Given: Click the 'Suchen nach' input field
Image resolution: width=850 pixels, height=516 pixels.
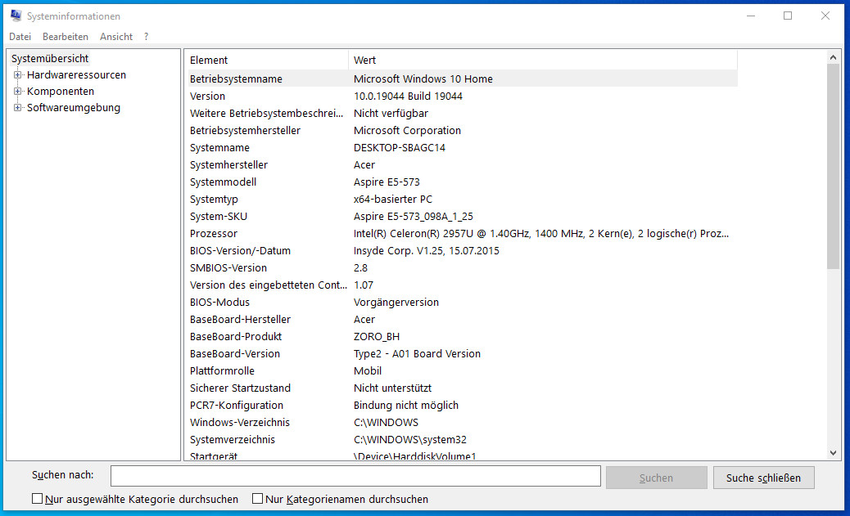Looking at the screenshot, I should pyautogui.click(x=355, y=476).
